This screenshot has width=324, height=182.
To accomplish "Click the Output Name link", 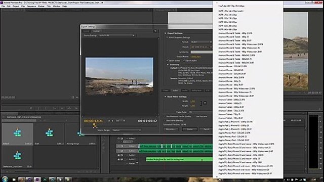I will [x=195, y=57].
